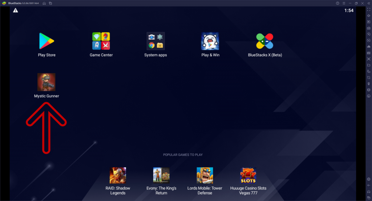The image size is (372, 201).
Task: Click the home icon in title bar
Action: 44,3
